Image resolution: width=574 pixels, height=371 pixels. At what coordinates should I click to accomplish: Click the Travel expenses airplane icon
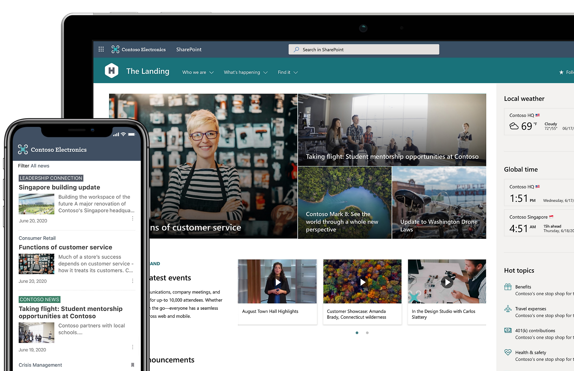[x=508, y=309]
